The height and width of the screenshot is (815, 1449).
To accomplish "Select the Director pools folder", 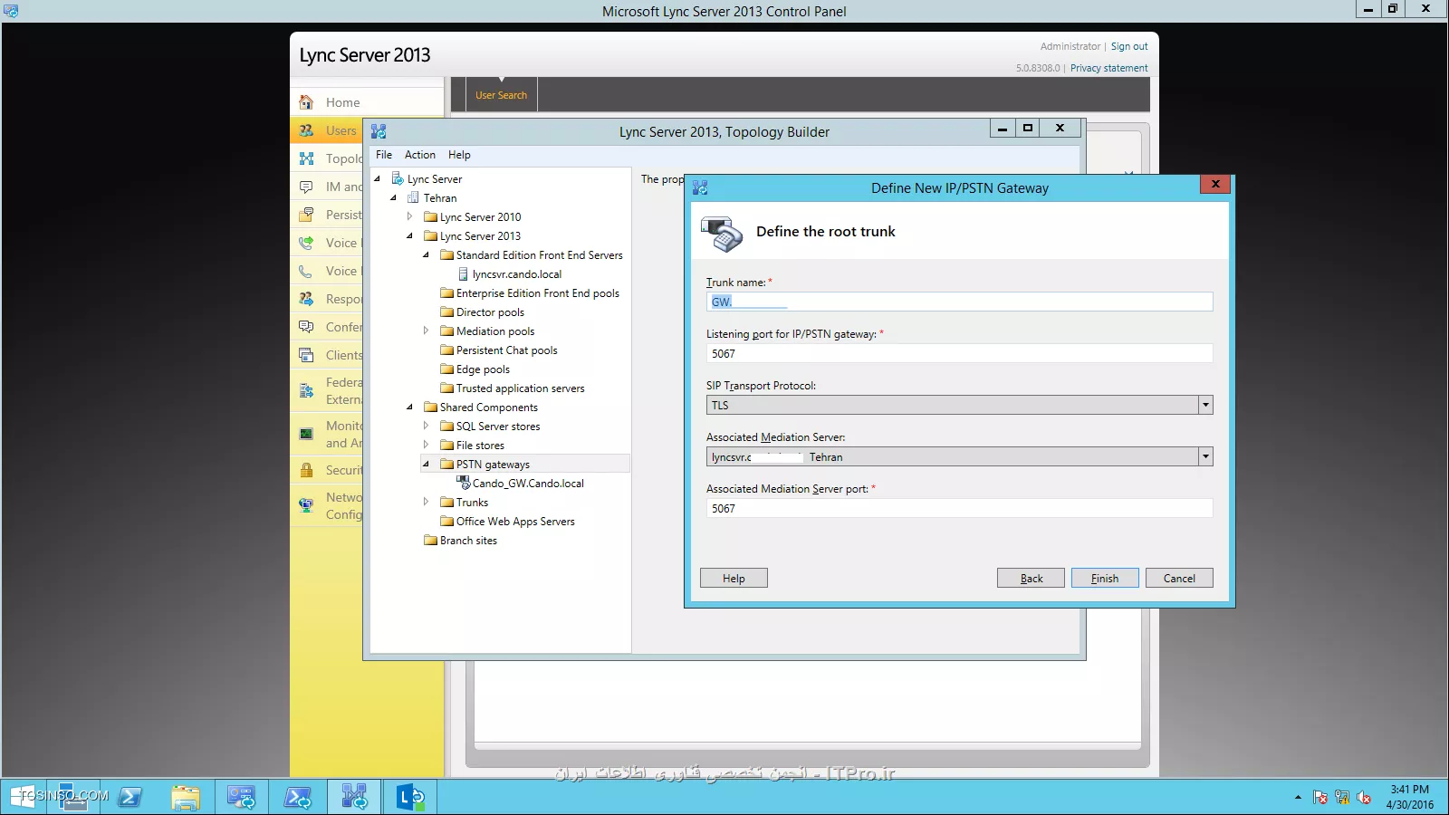I will (490, 312).
